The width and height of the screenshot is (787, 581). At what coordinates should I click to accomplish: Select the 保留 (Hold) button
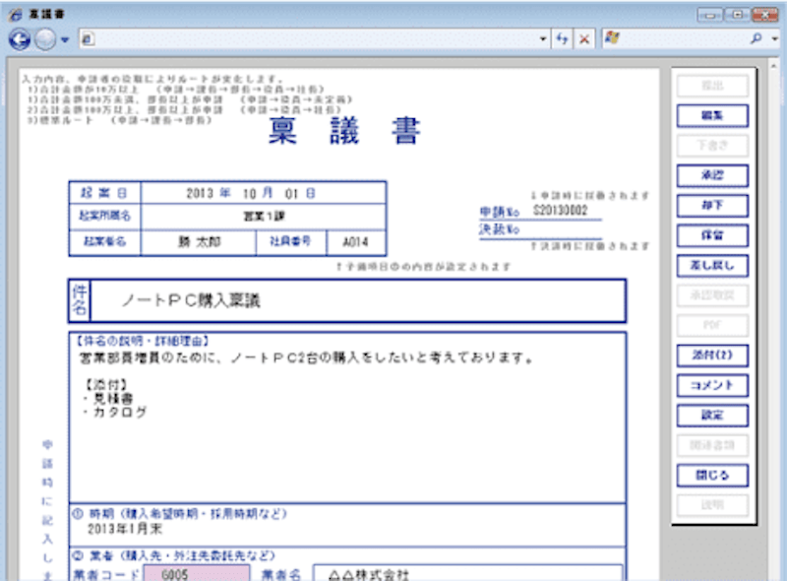click(x=712, y=235)
